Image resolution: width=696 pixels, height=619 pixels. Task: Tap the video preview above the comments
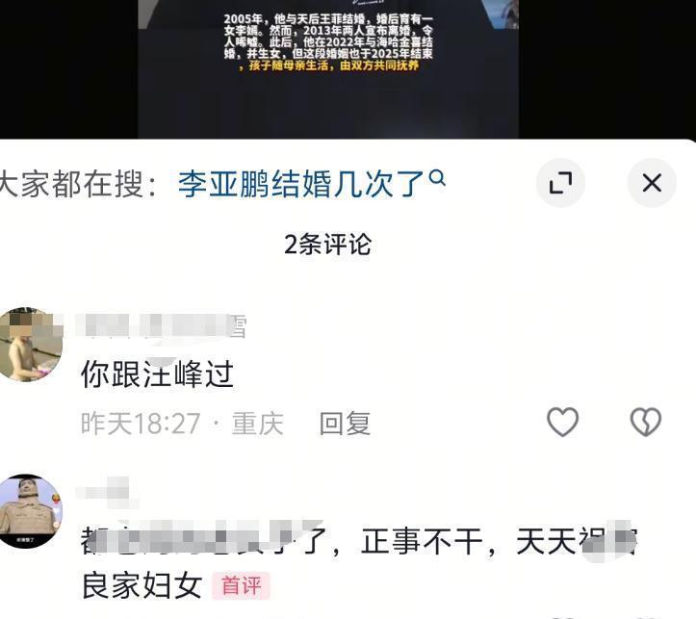328,68
